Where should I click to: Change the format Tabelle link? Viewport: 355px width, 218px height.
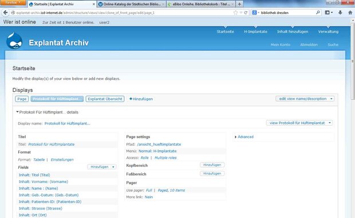pos(39,159)
